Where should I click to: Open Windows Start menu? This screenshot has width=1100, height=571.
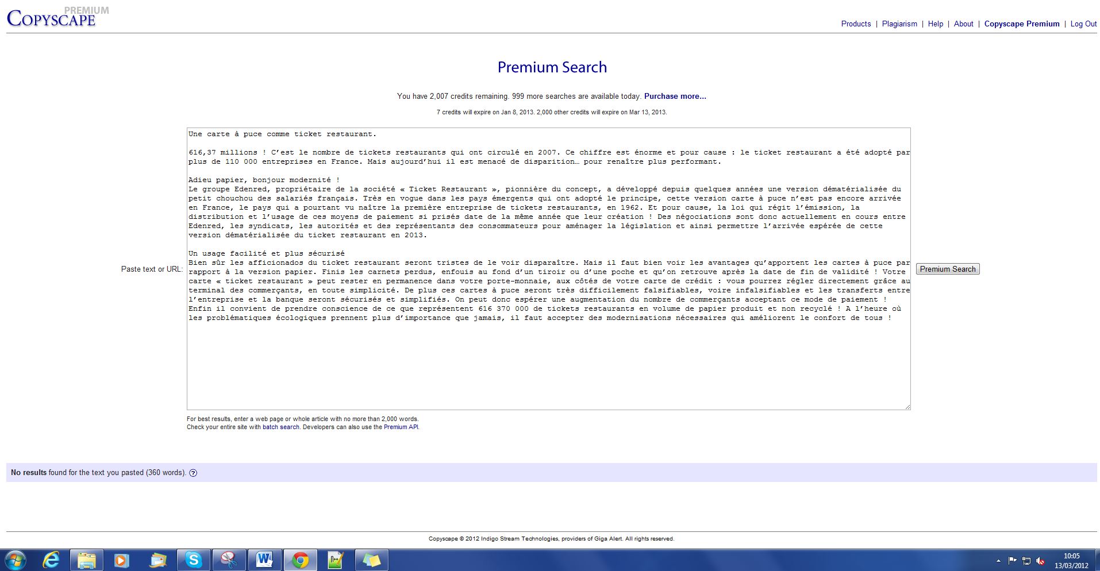16,560
